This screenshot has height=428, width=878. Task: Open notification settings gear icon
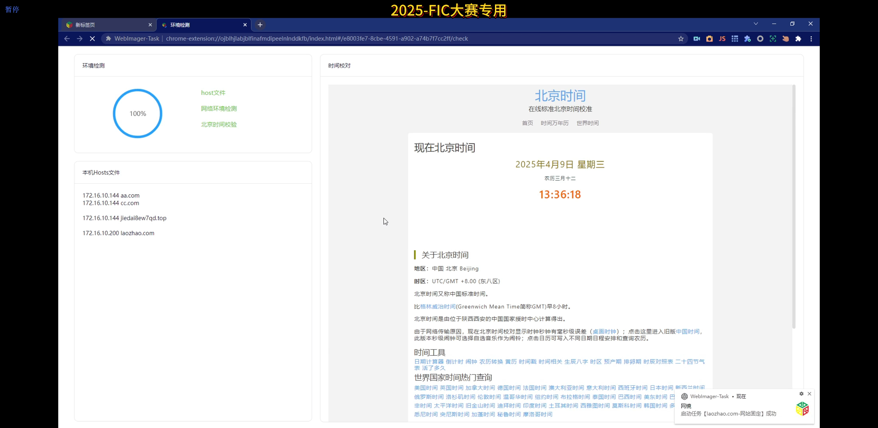coord(801,394)
